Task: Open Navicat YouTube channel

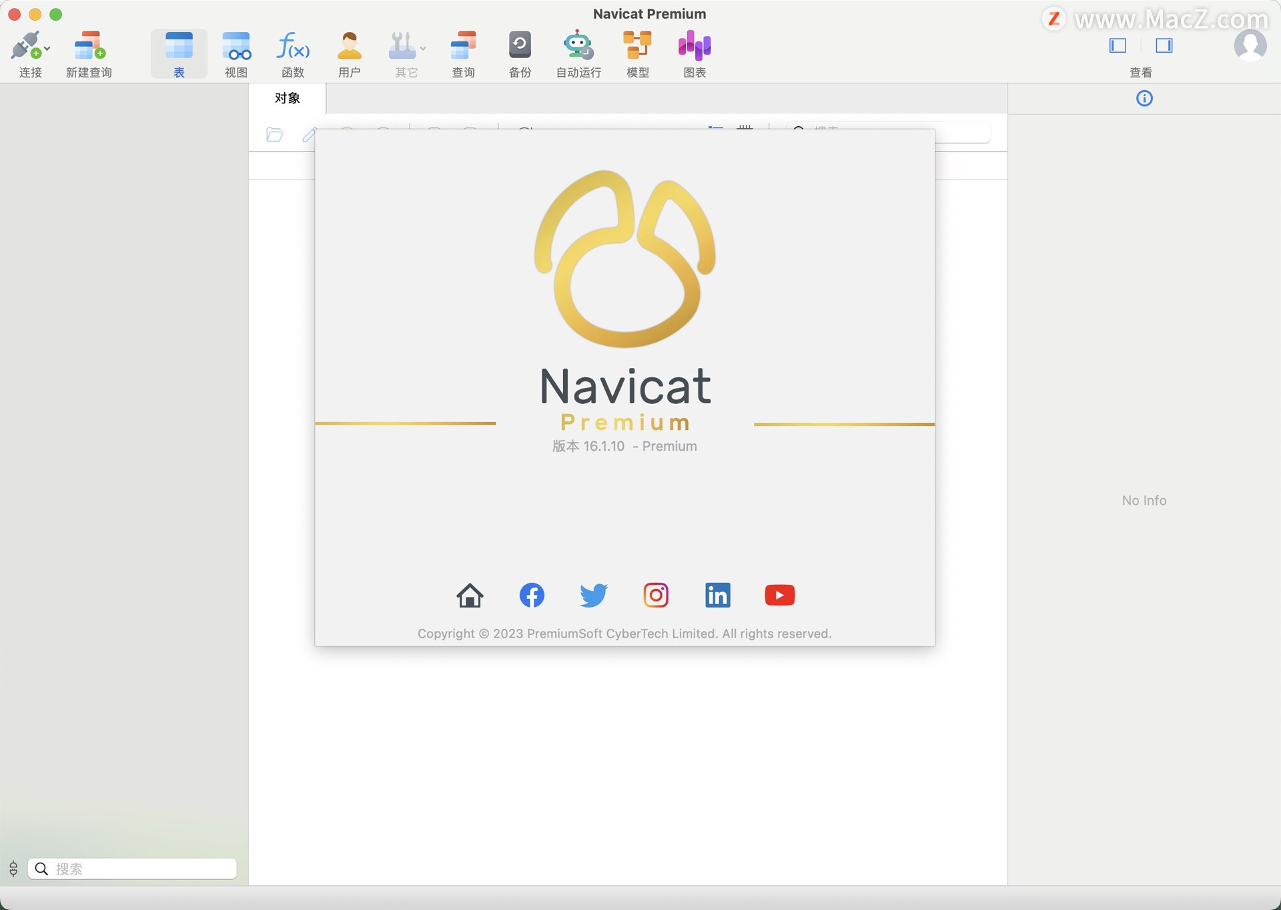Action: [779, 595]
